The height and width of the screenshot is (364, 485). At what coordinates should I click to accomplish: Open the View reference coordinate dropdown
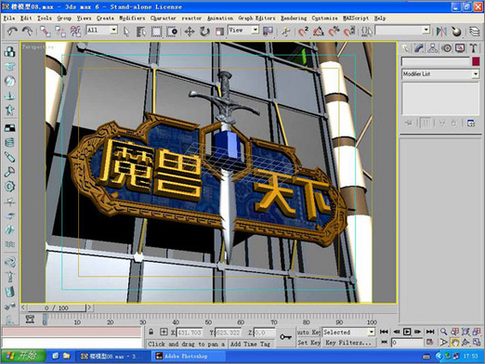243,30
